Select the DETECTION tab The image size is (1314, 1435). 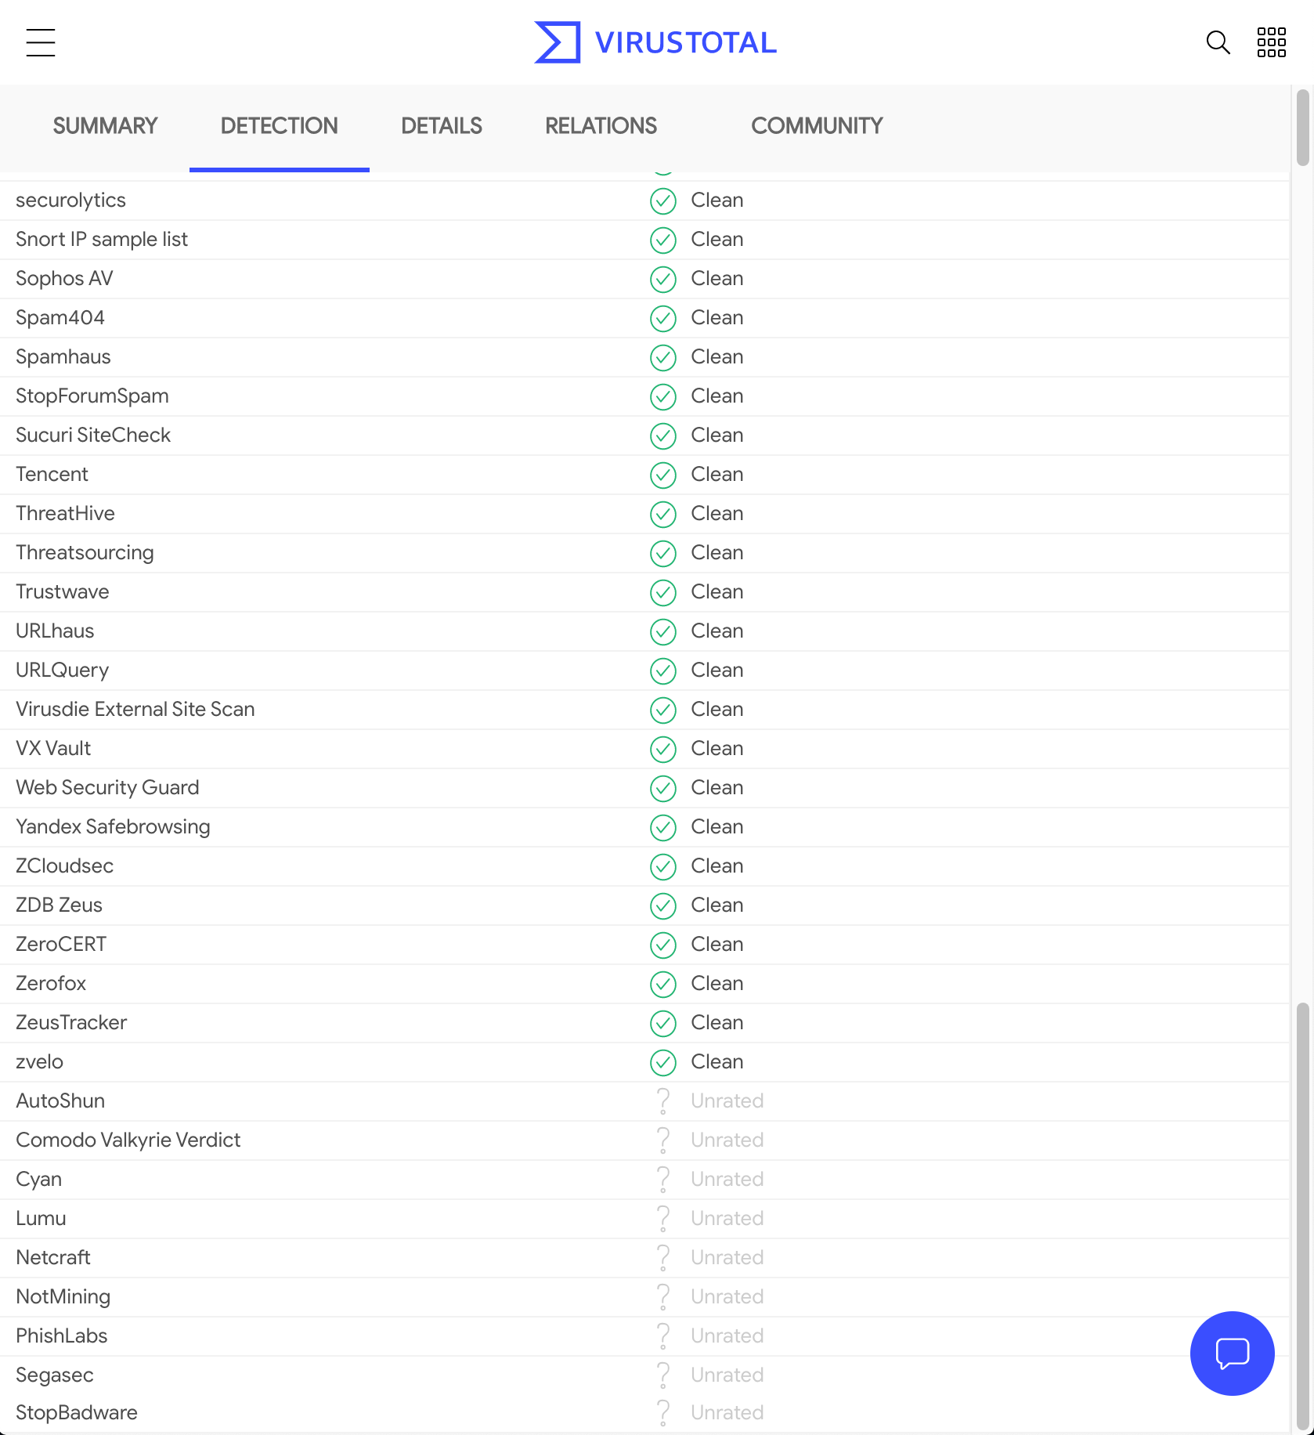click(280, 126)
